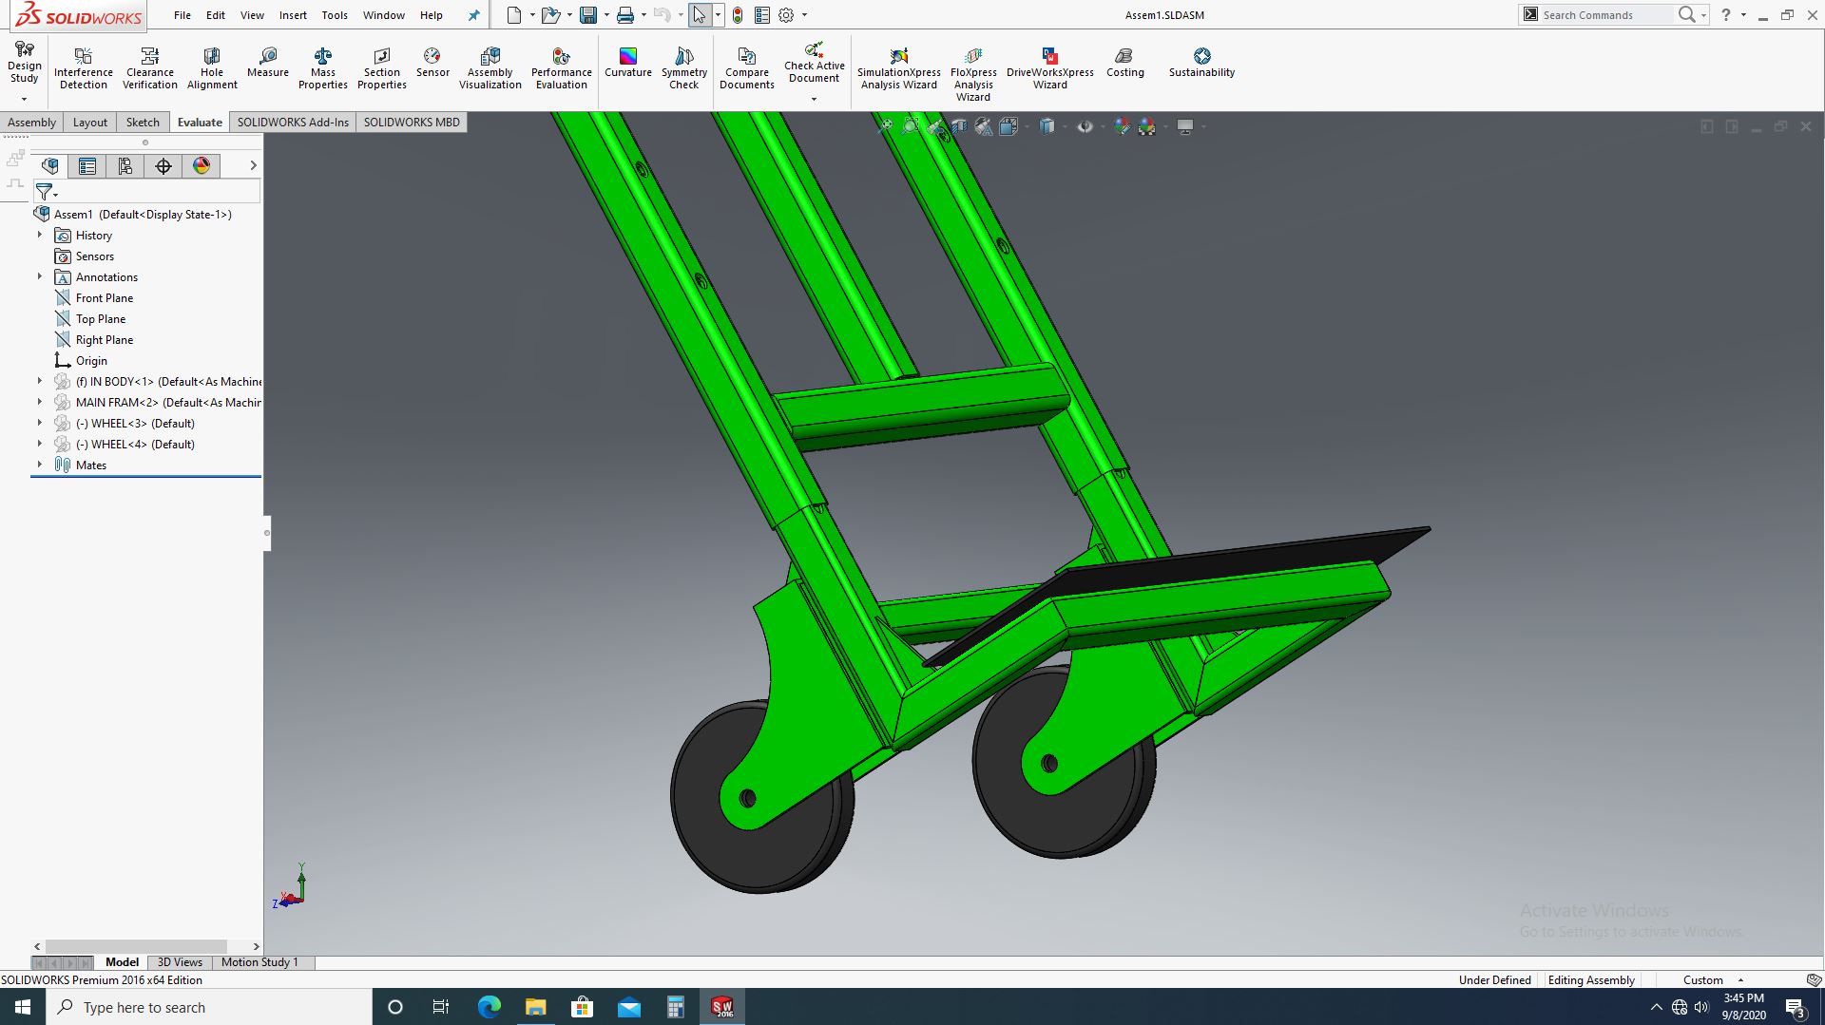Toggle Curvature display

pos(628,63)
